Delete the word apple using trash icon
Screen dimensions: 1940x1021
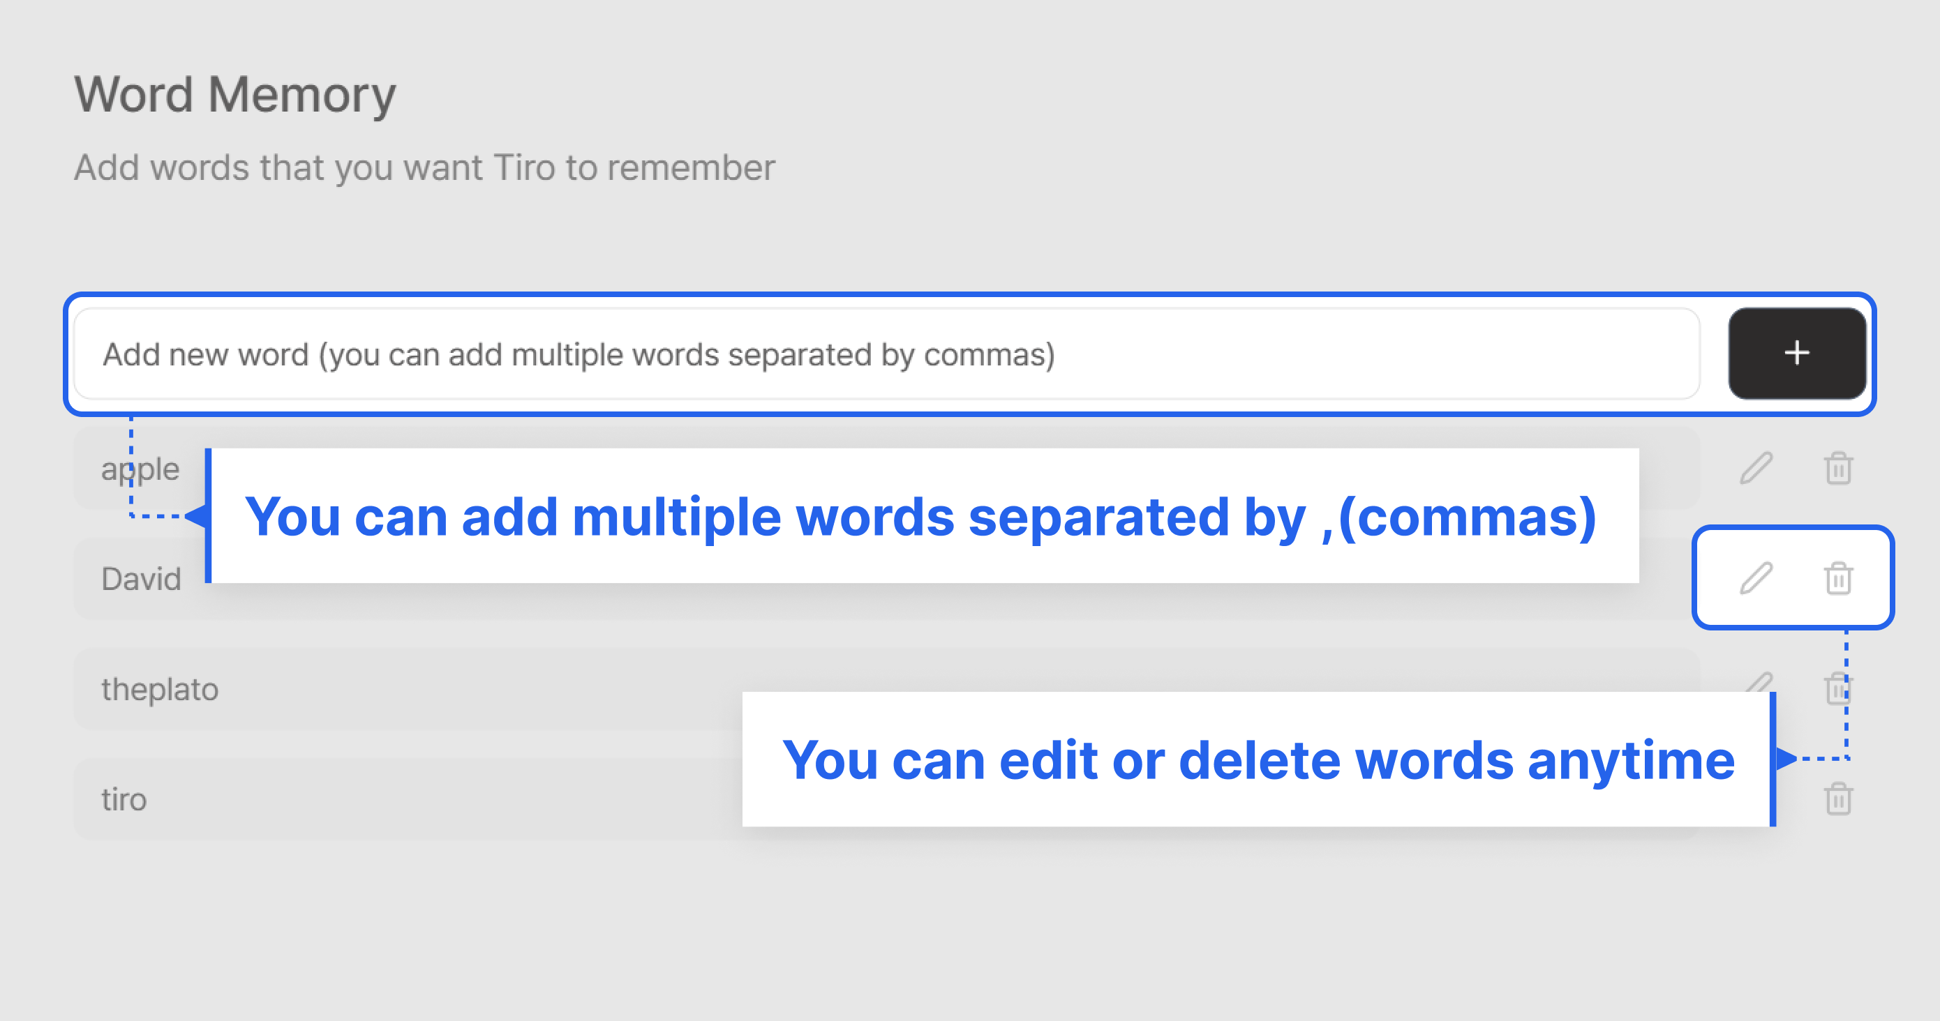(x=1837, y=468)
